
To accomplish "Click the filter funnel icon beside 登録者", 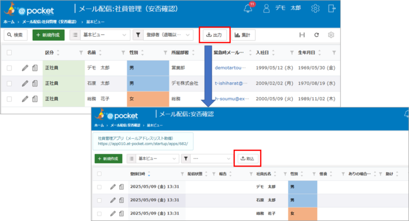I will 138,35.
